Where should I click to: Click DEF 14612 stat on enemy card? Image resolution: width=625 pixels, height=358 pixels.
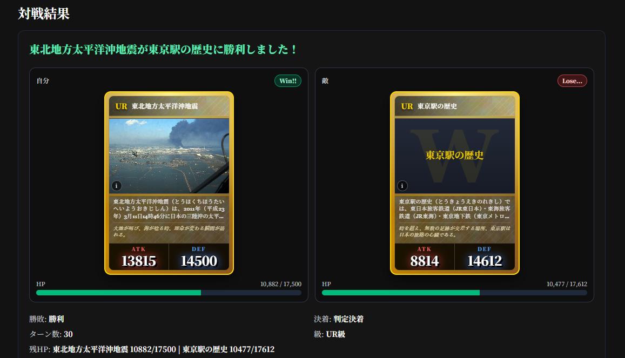pos(485,257)
